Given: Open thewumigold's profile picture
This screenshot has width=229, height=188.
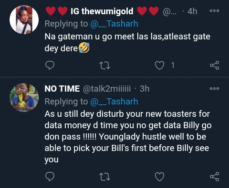Looking at the screenshot, I should pos(24,19).
